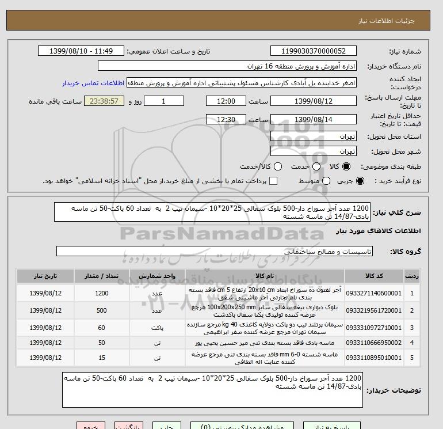
Task: Click the announcement date field 1399/08/10 - 11:49
Action: pos(81,51)
